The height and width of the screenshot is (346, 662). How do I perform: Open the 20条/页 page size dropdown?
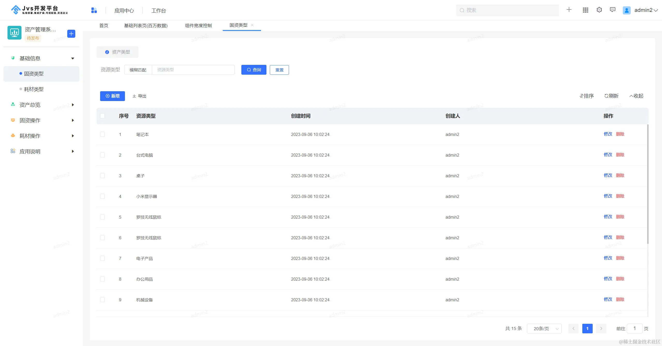(x=544, y=328)
